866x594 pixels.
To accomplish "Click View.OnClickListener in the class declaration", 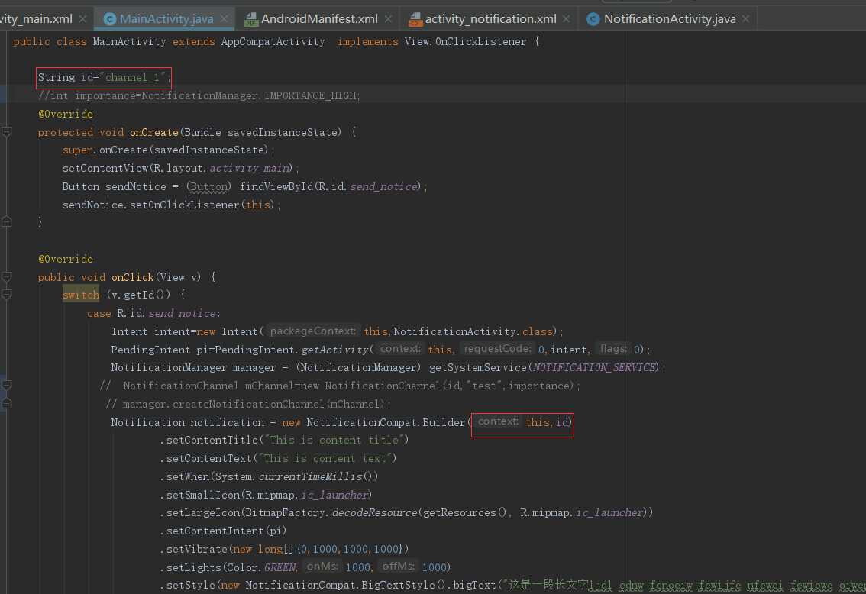I will pyautogui.click(x=465, y=41).
